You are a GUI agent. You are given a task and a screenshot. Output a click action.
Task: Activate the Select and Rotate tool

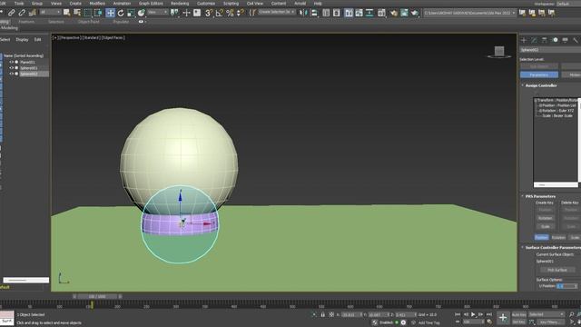[121, 13]
